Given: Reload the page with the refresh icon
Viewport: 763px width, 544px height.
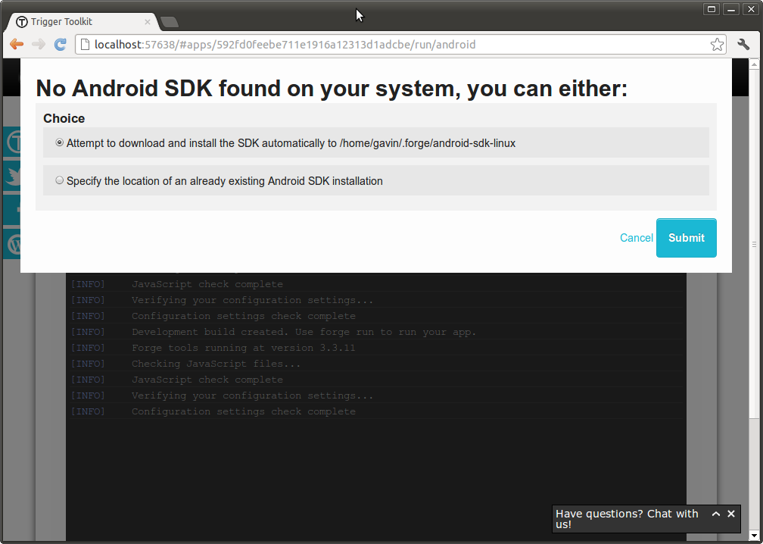Looking at the screenshot, I should coord(60,44).
